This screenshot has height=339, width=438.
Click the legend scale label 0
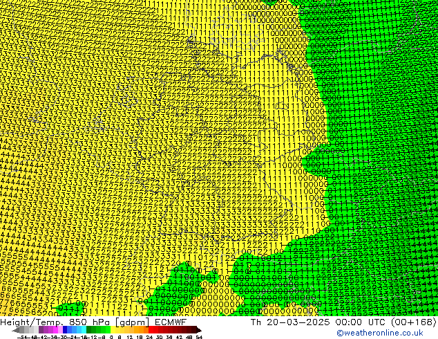pyautogui.click(x=111, y=338)
